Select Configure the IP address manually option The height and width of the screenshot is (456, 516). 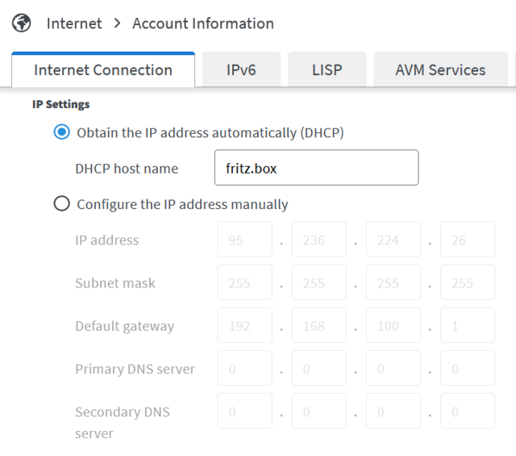pos(61,204)
